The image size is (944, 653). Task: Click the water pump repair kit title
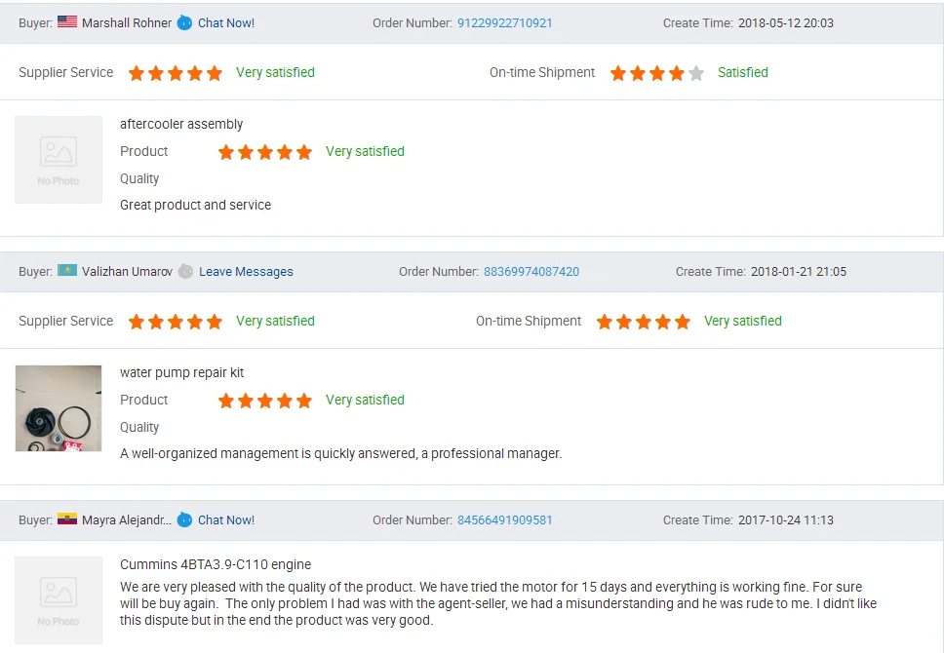pyautogui.click(x=181, y=372)
